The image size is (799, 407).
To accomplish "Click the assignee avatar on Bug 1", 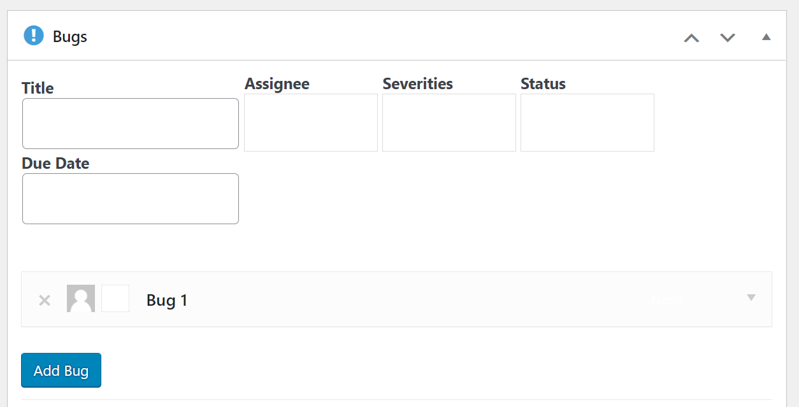I will pyautogui.click(x=81, y=299).
